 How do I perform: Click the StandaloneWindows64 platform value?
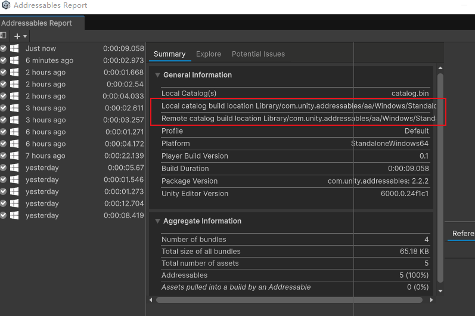tap(390, 143)
